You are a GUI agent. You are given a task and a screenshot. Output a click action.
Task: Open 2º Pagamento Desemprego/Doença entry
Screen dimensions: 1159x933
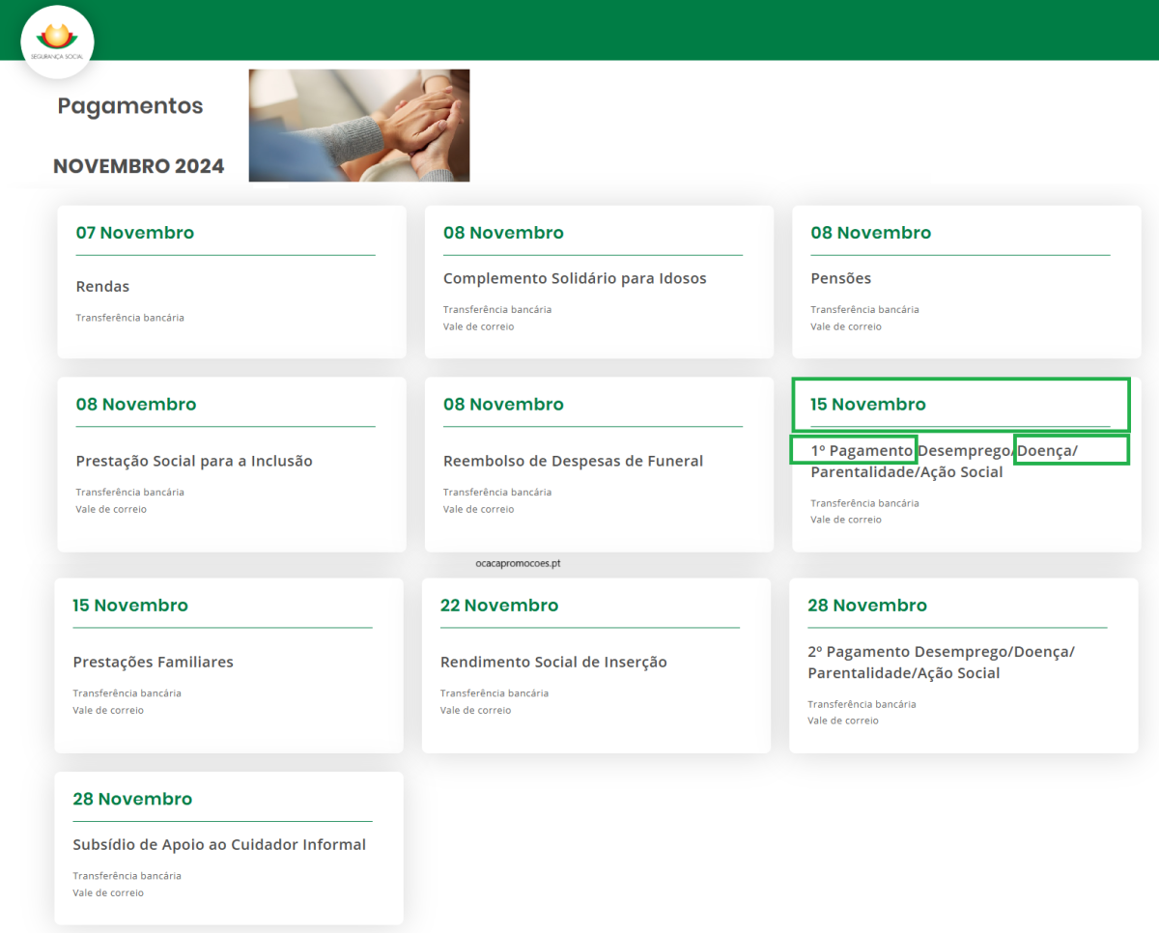click(x=941, y=663)
